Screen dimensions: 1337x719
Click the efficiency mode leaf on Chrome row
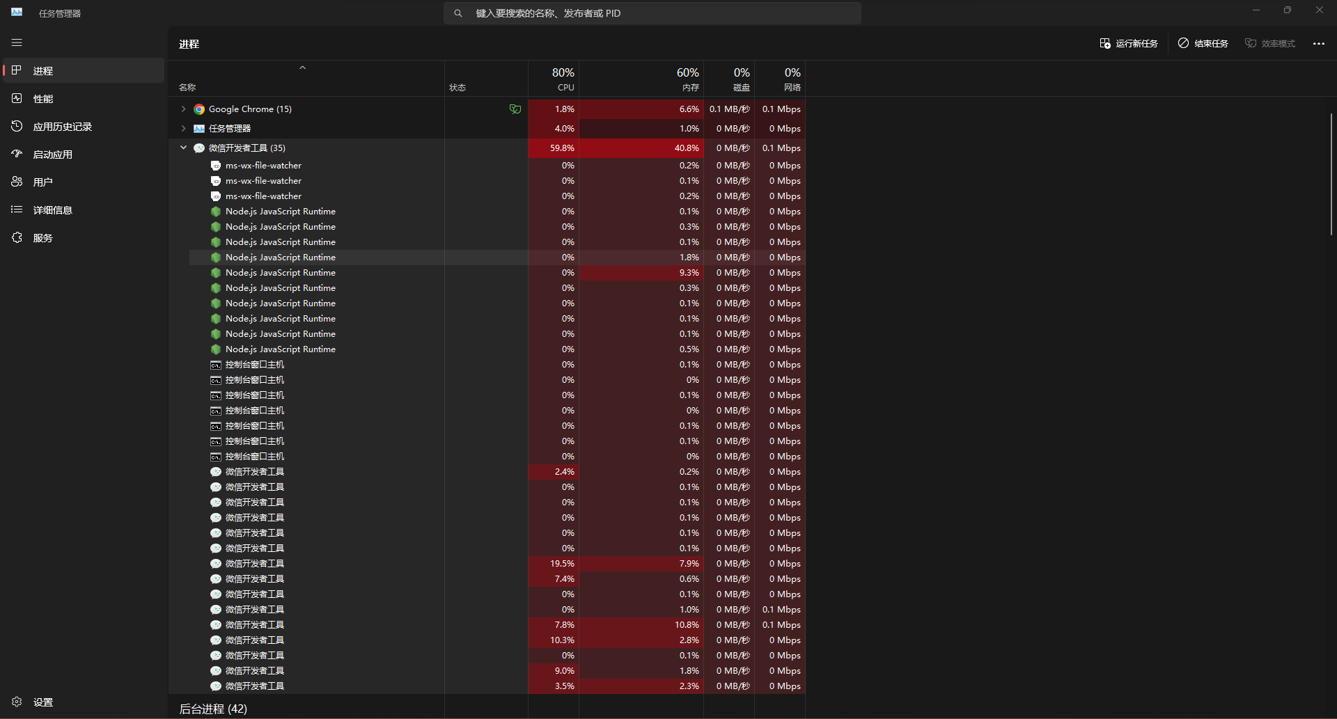(515, 109)
